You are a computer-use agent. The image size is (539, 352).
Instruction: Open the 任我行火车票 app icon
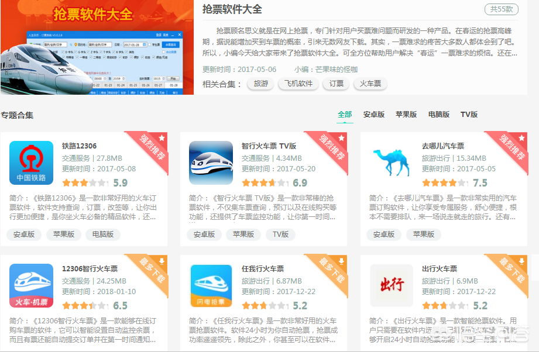(x=211, y=285)
